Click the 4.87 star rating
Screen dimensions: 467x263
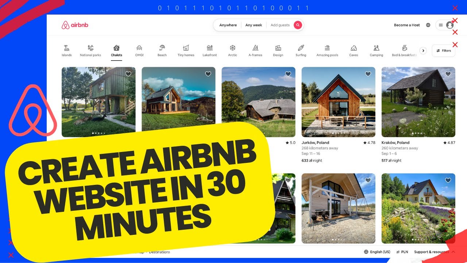(449, 143)
